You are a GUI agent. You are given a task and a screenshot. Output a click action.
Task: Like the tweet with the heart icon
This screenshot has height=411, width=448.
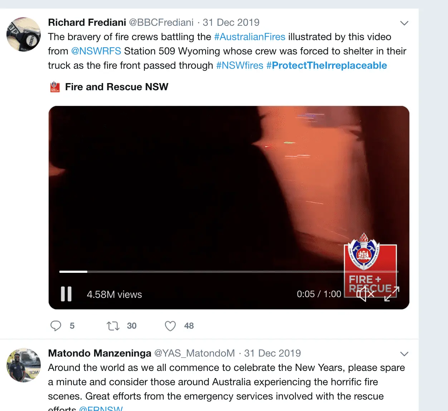170,326
